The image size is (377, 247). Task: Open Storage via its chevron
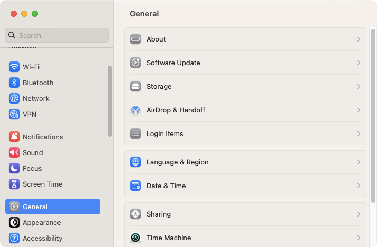click(359, 86)
